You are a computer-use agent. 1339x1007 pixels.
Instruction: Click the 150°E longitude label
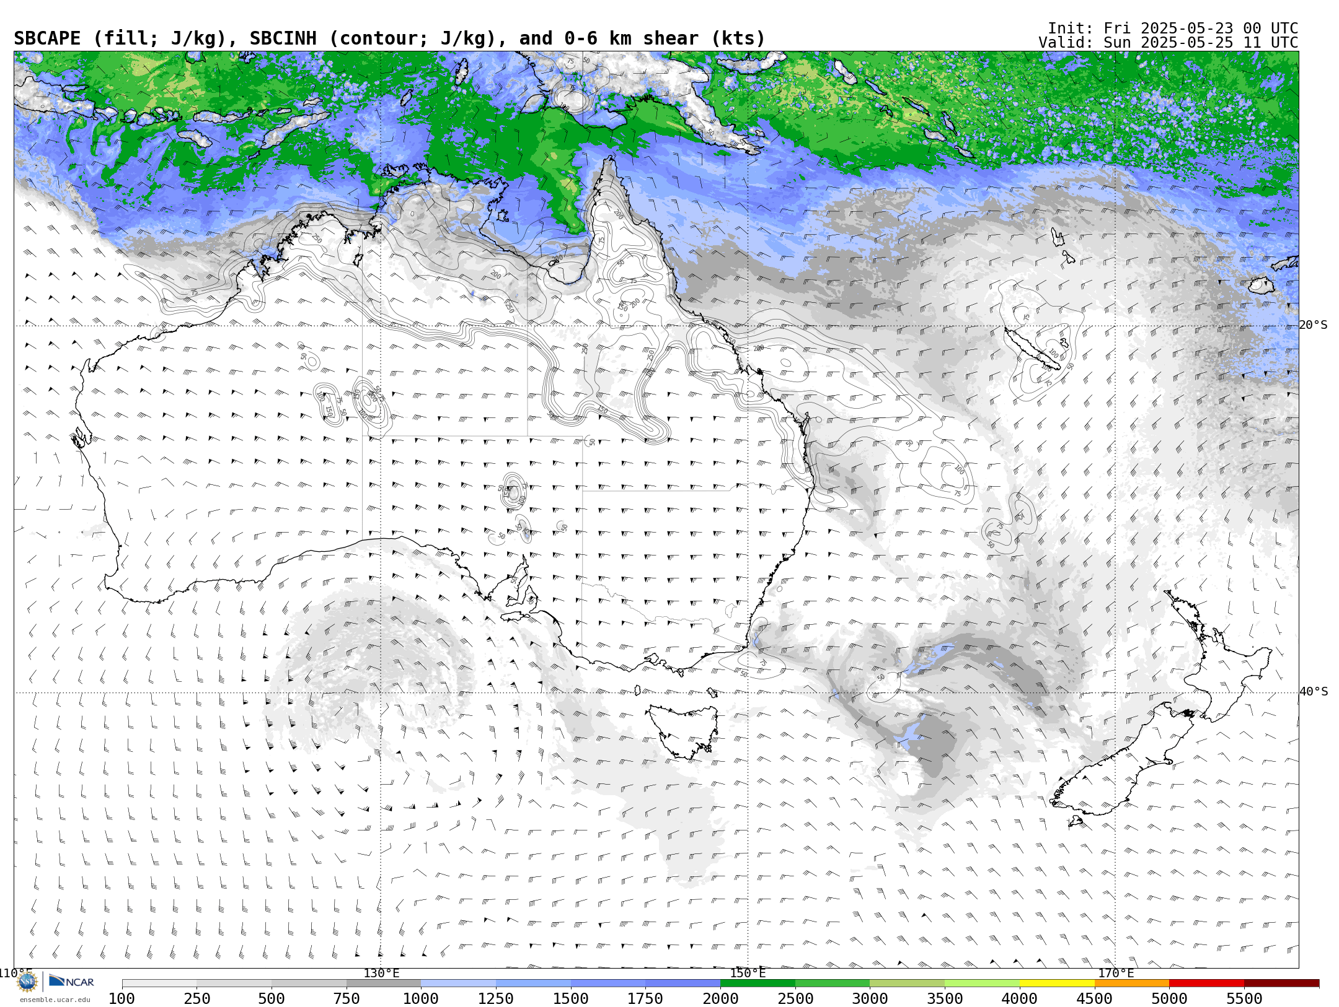[748, 973]
